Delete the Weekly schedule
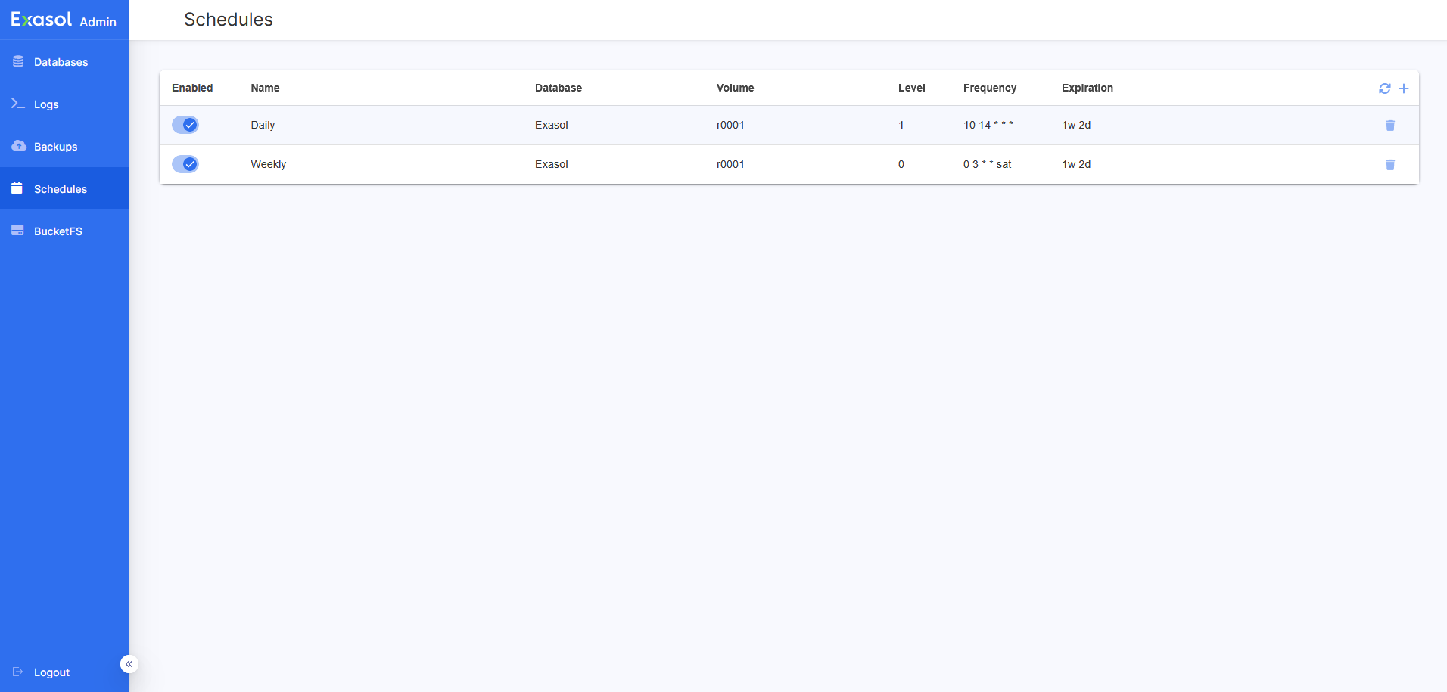 pos(1389,165)
